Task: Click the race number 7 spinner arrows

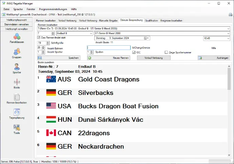Action: click(53, 33)
